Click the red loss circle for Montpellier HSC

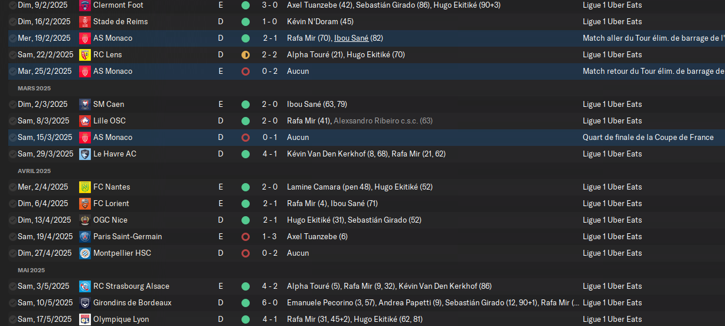[x=246, y=253]
